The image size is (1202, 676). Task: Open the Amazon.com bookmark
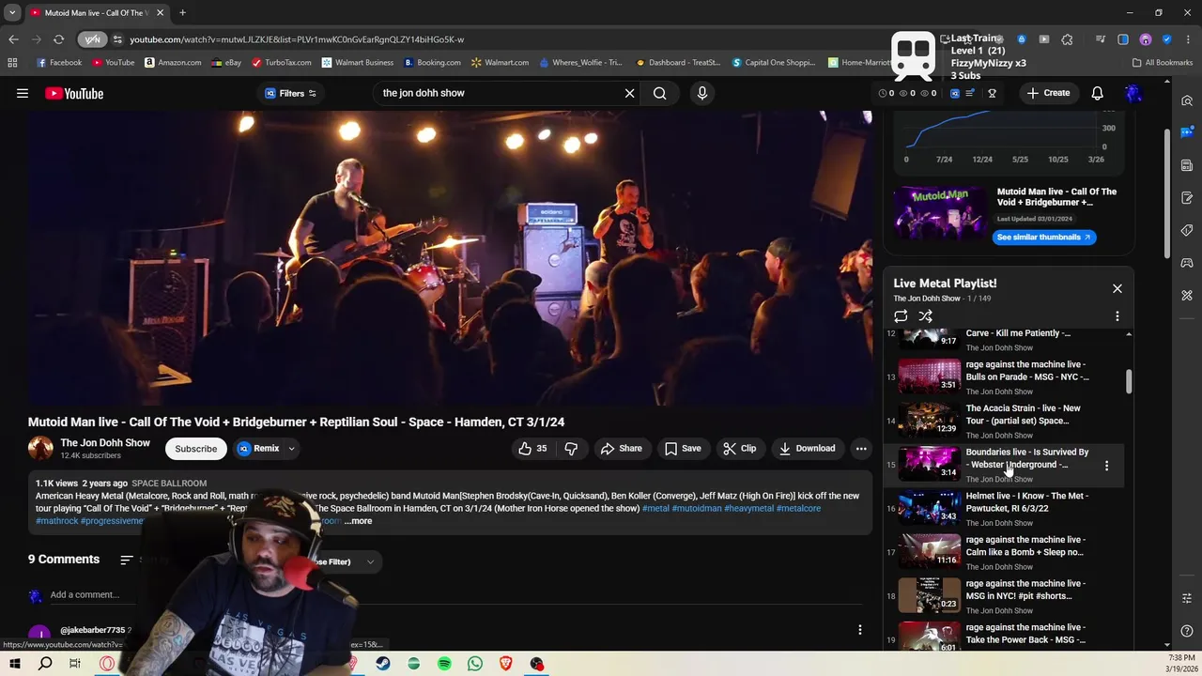click(x=173, y=63)
